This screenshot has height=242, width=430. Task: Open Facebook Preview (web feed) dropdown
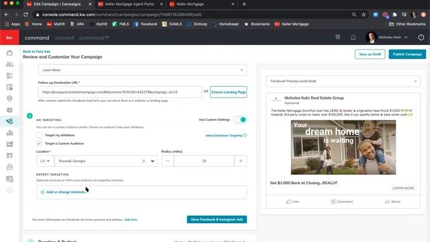point(343,81)
